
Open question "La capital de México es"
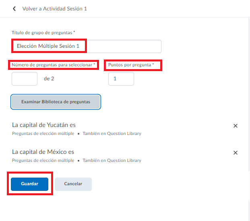point(43,152)
